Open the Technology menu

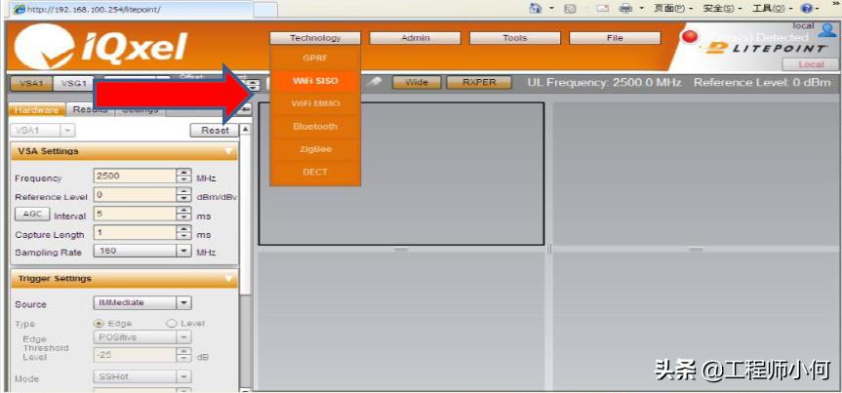click(315, 38)
